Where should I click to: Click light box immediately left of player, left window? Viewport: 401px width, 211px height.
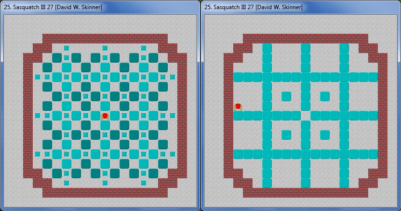coord(95,116)
